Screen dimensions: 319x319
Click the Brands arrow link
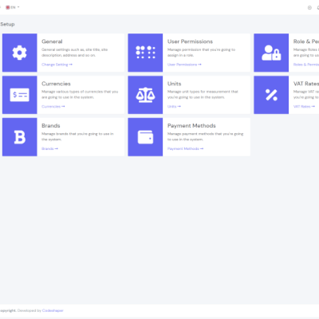pos(49,148)
